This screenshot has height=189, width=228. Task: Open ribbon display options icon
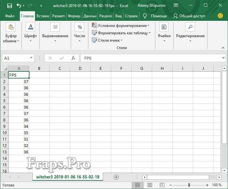176,5
